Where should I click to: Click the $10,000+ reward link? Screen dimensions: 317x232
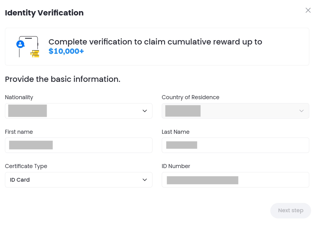pos(66,51)
